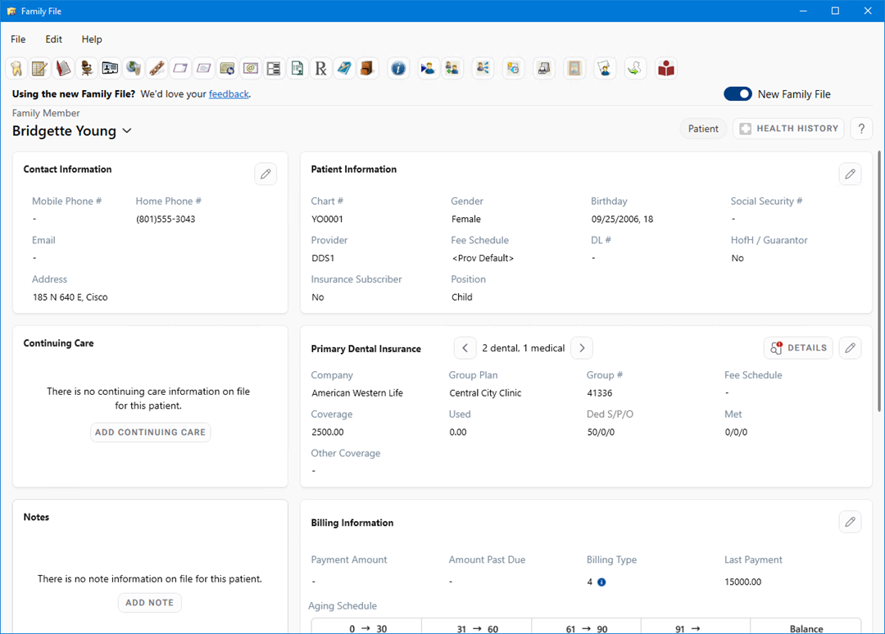The width and height of the screenshot is (885, 634).
Task: Click the <Prov Default> fee schedule value
Action: [x=483, y=258]
